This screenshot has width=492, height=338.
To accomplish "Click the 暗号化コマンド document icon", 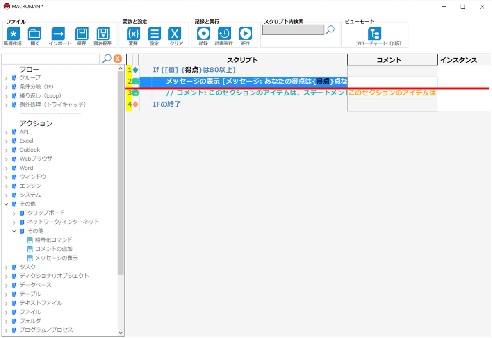I will pyautogui.click(x=30, y=240).
